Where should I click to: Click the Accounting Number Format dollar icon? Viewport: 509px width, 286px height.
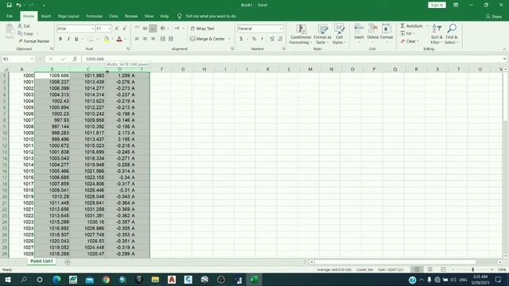241,39
